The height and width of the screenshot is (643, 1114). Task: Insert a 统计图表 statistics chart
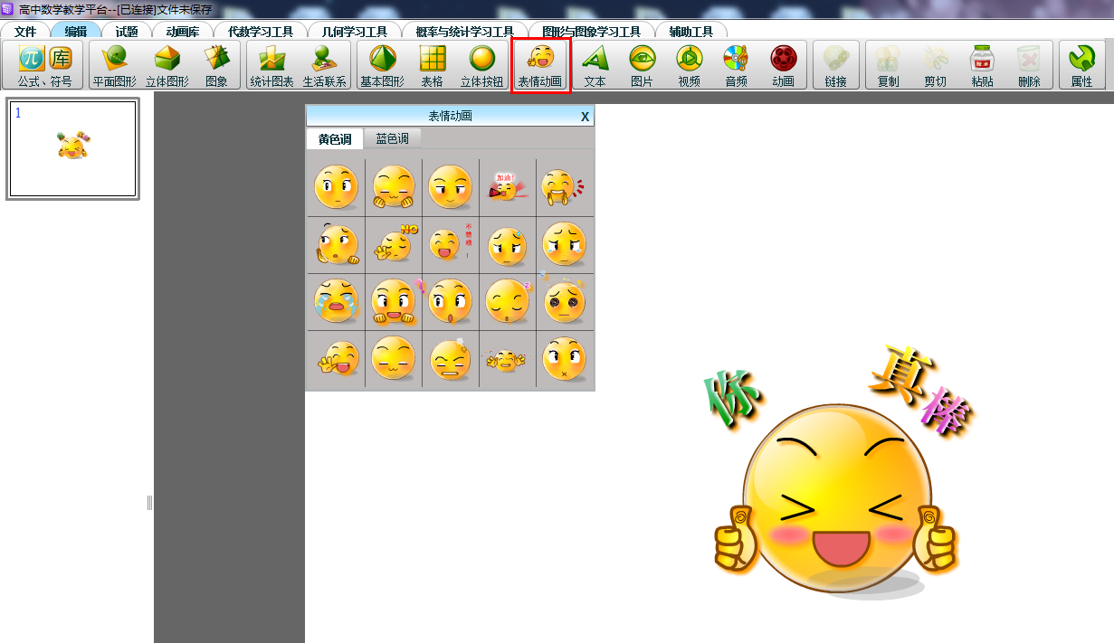point(271,65)
